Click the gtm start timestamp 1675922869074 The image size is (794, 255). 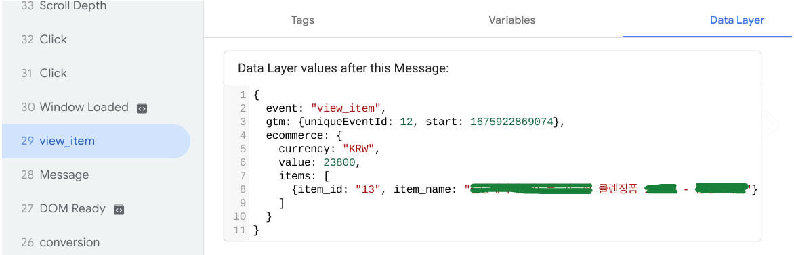[x=511, y=122]
